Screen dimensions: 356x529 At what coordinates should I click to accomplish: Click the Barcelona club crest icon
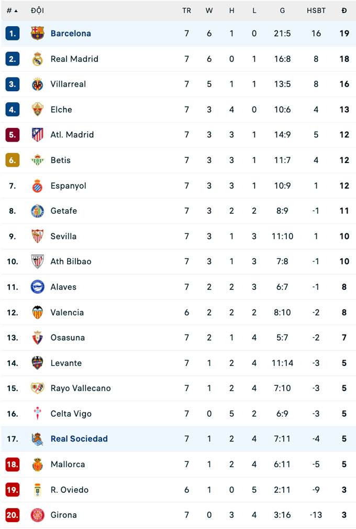pyautogui.click(x=37, y=34)
